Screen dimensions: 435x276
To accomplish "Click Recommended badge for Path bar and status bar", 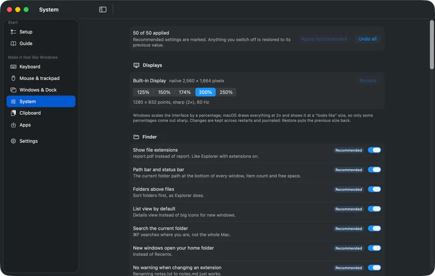I will pos(349,170).
